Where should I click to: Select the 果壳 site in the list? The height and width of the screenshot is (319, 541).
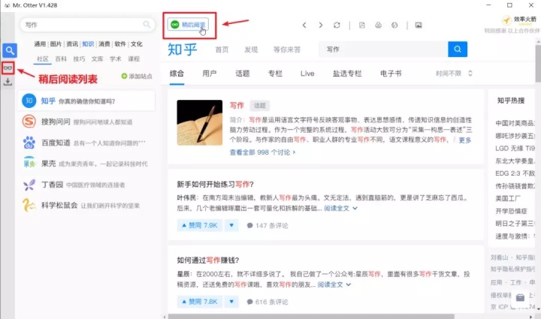point(86,164)
